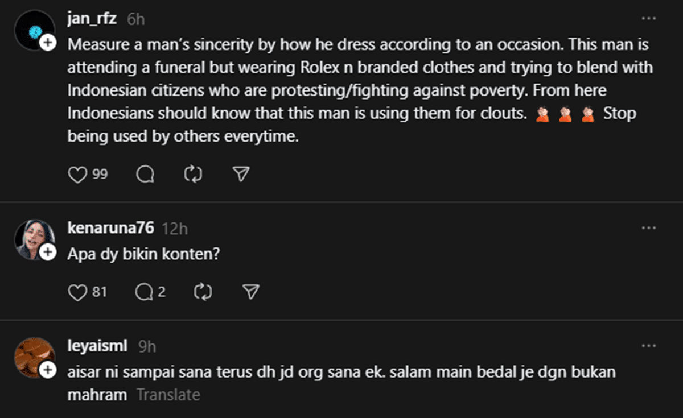Open kenaruna76's profile picture
683x418 pixels.
click(34, 238)
